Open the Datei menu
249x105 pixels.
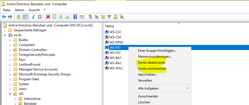click(x=7, y=10)
